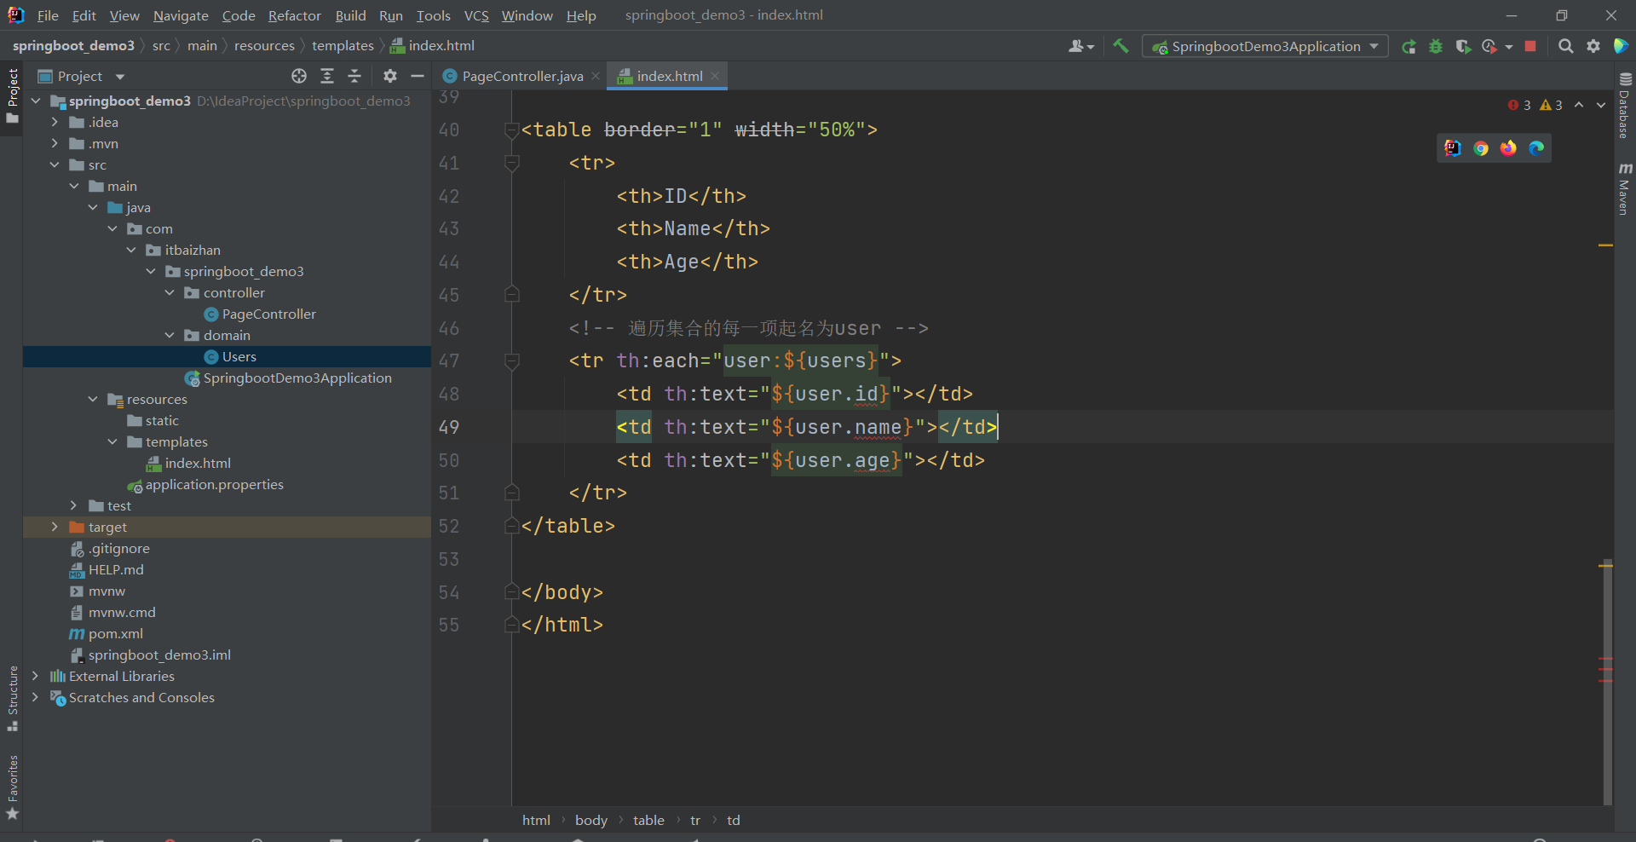
Task: Collapse the src folder
Action: coord(55,164)
